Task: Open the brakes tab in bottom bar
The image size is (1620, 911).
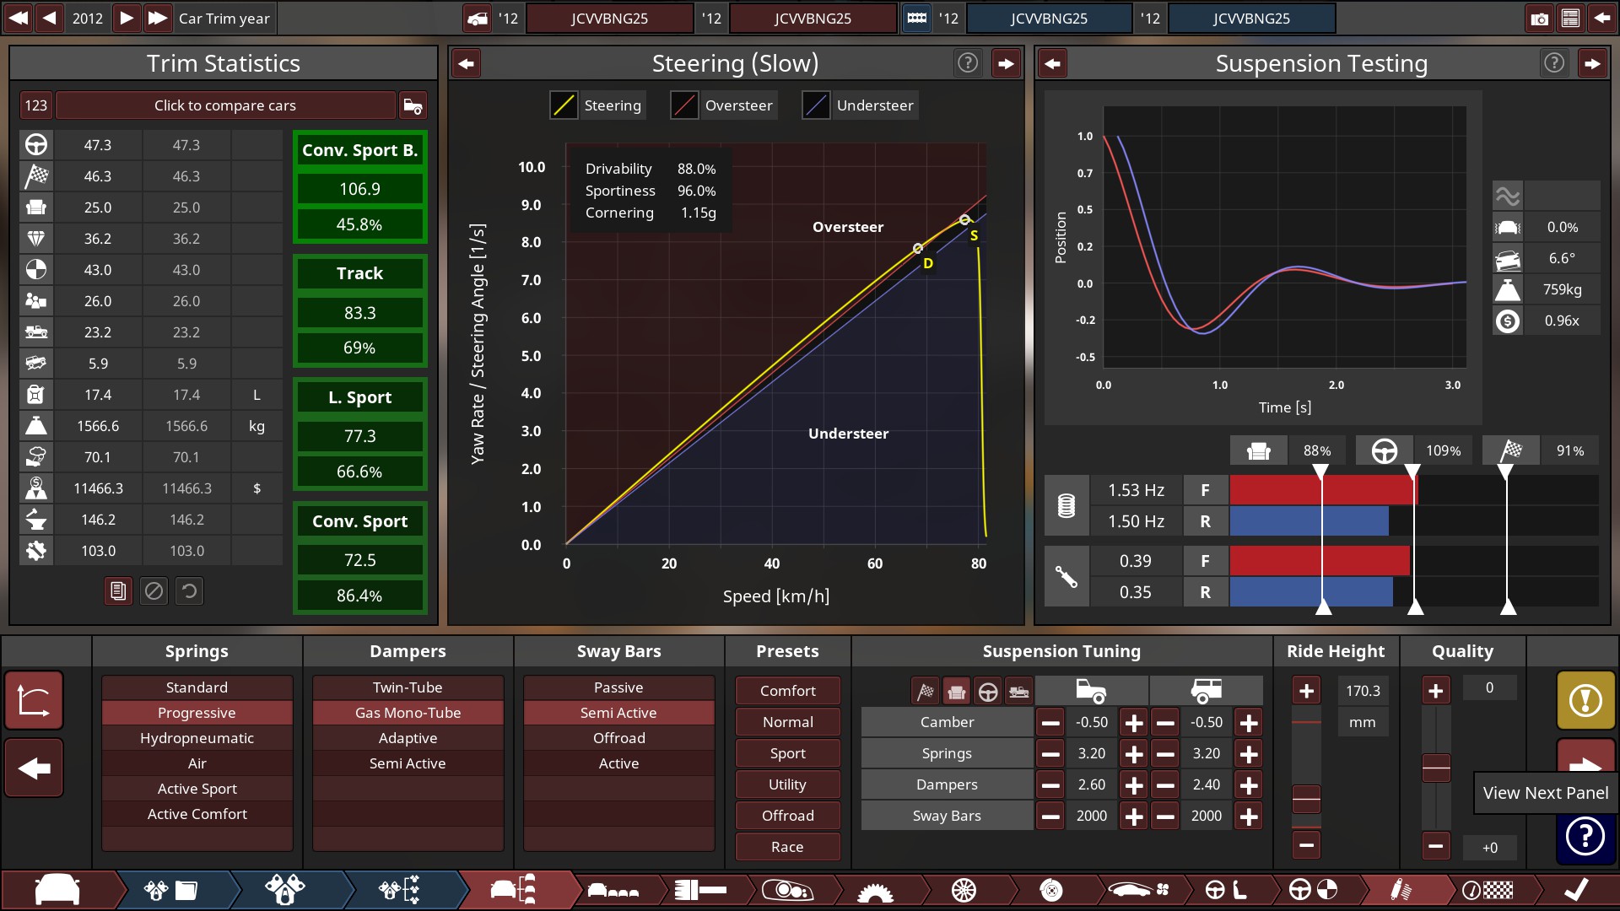Action: 1051,890
